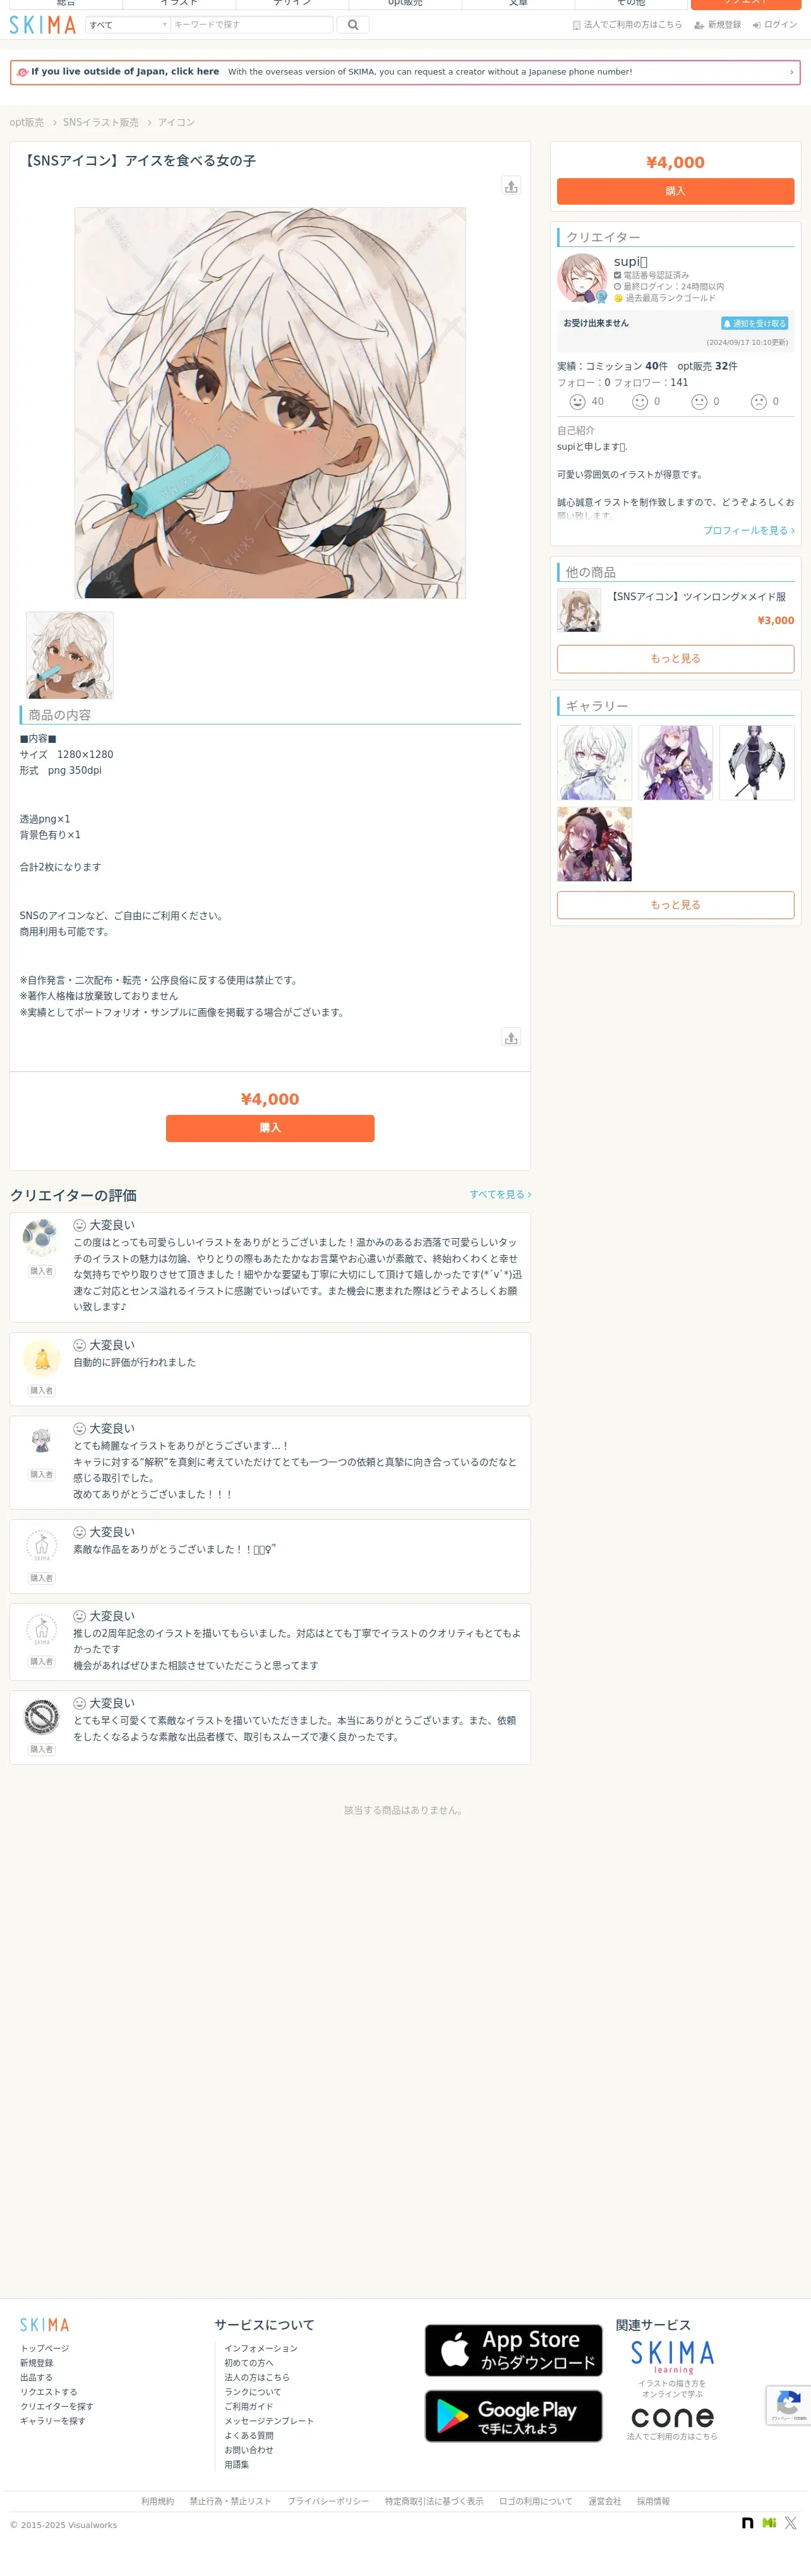The height and width of the screenshot is (2576, 811).
Task: Click すべてを見る reviews link
Action: click(x=500, y=1195)
